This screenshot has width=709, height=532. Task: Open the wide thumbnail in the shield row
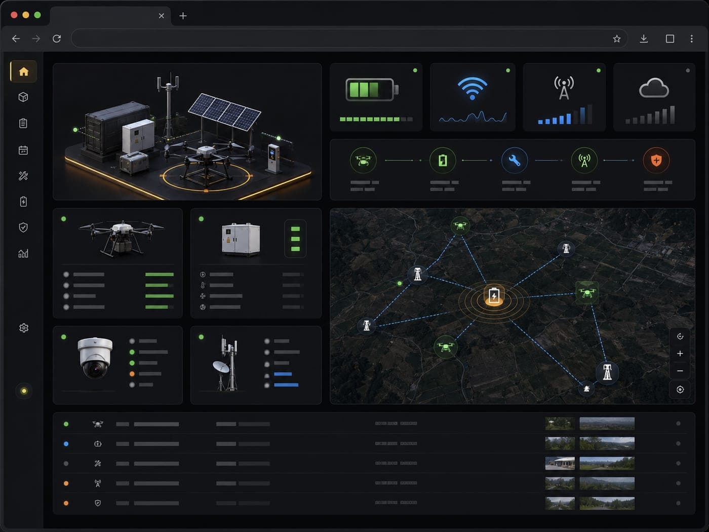point(607,503)
